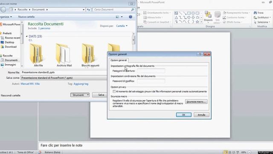Select the rectangle shape
273x154 pixels.
tap(189, 13)
